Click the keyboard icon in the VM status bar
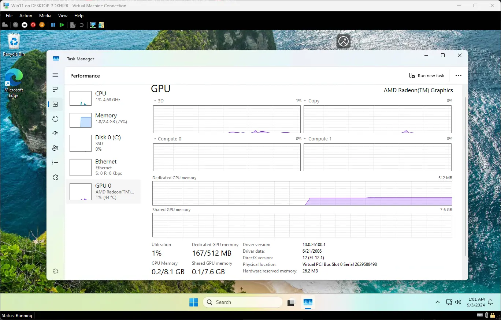 pos(480,315)
